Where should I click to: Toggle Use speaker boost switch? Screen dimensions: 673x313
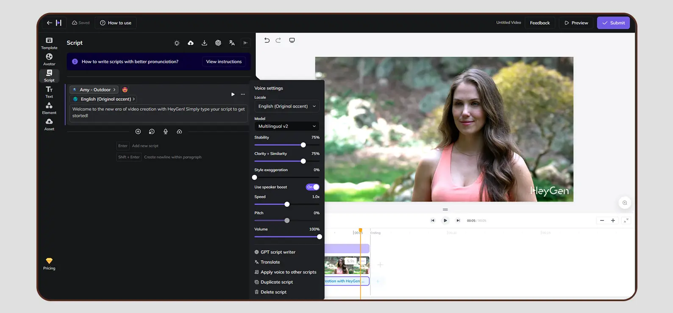312,187
